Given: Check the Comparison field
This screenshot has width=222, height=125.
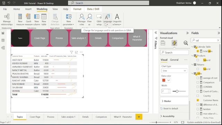Looking at the screenshot, I should click(198, 82).
